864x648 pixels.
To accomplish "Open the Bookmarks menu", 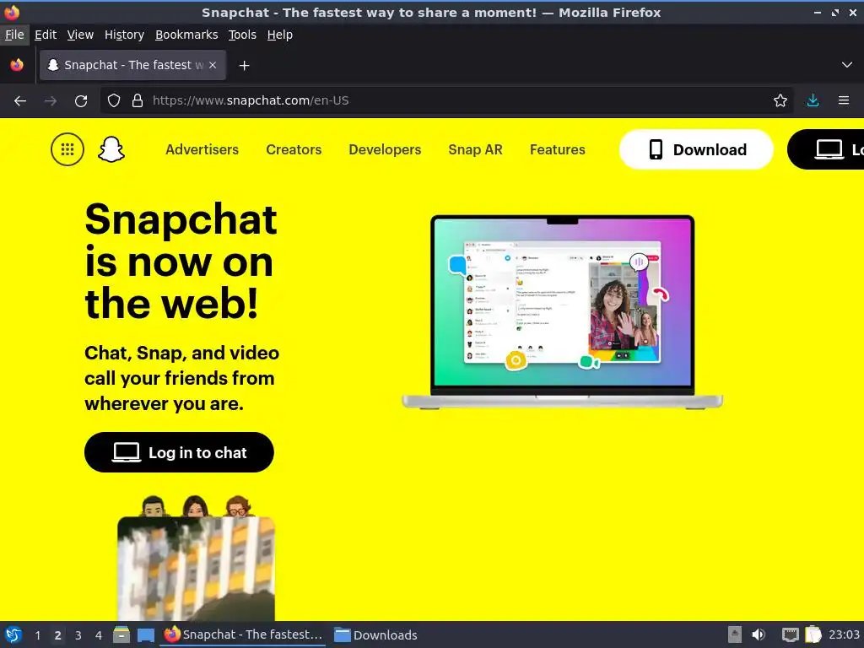I will tap(186, 35).
